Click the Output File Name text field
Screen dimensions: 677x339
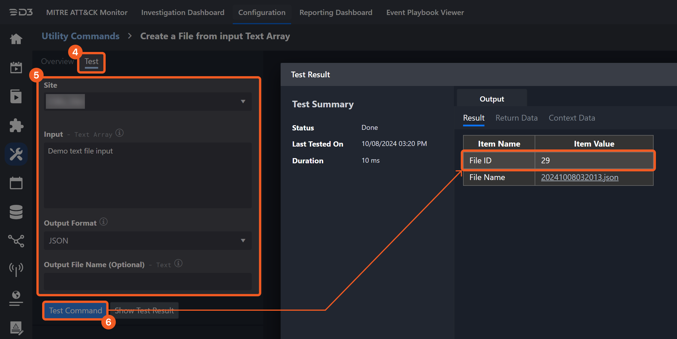[x=148, y=281]
